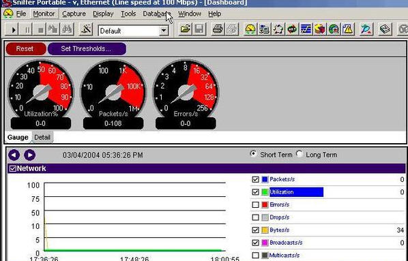Check the Multicasts/s checkbox

[256, 256]
